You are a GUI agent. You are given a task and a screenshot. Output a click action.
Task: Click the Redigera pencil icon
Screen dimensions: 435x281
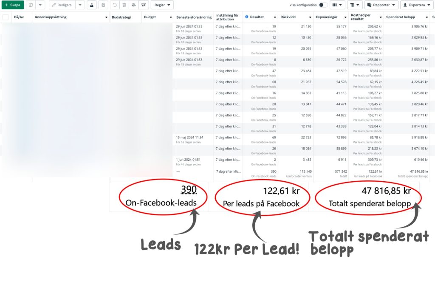click(62, 5)
